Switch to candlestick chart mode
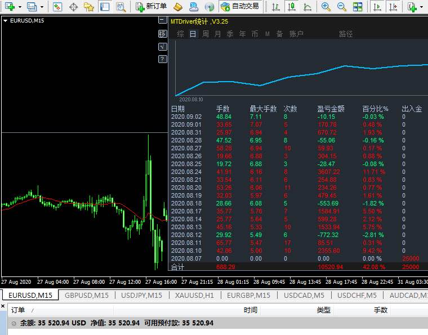This screenshot has height=335, width=428. coord(292,7)
